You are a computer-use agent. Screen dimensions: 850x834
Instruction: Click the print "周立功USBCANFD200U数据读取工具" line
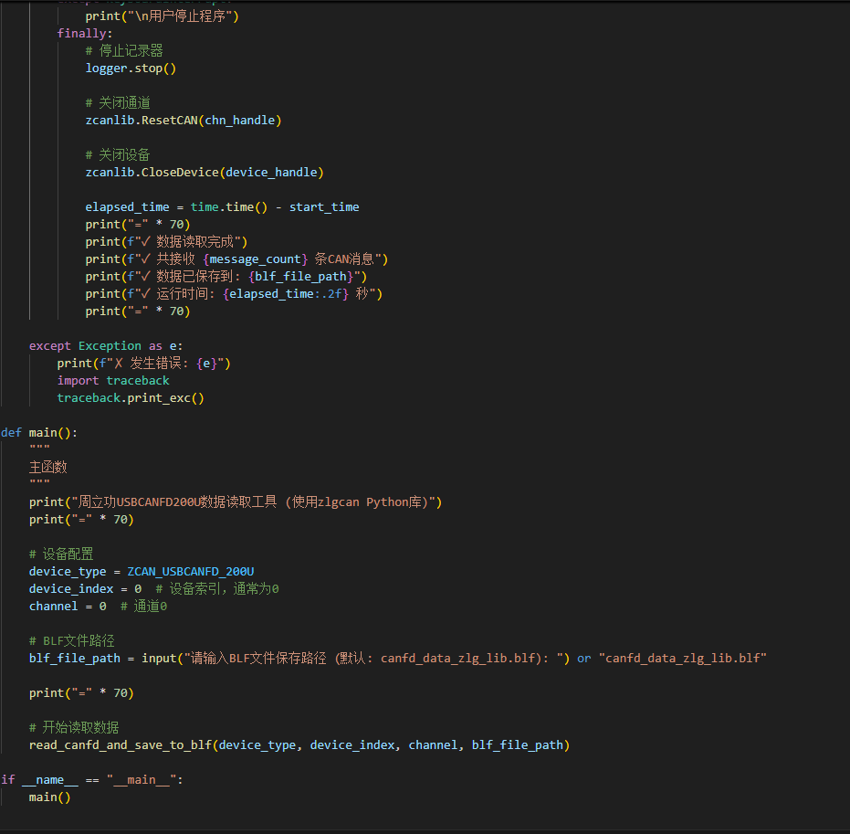236,502
